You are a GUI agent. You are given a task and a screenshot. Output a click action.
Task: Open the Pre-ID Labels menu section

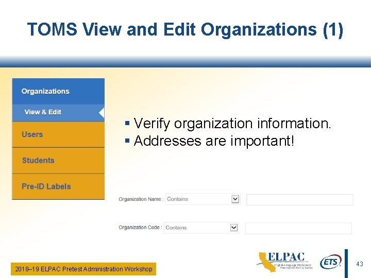[x=58, y=186]
